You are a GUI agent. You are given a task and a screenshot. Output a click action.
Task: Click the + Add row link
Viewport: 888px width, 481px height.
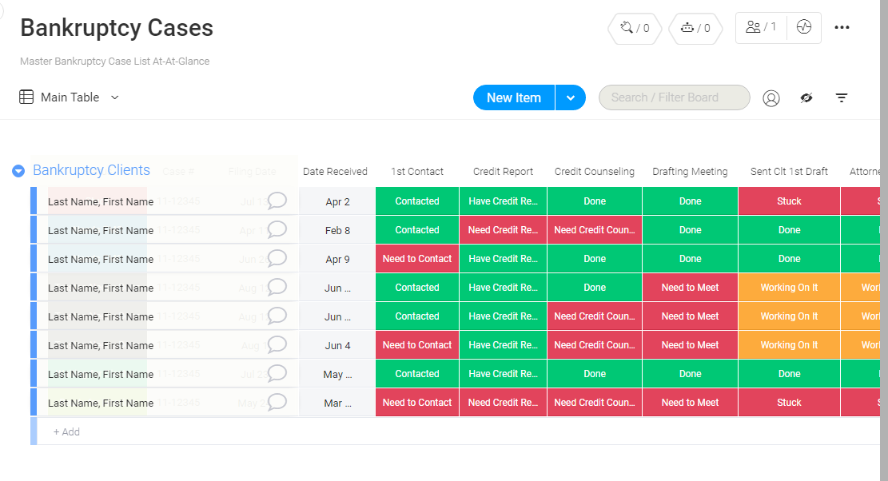pyautogui.click(x=66, y=431)
